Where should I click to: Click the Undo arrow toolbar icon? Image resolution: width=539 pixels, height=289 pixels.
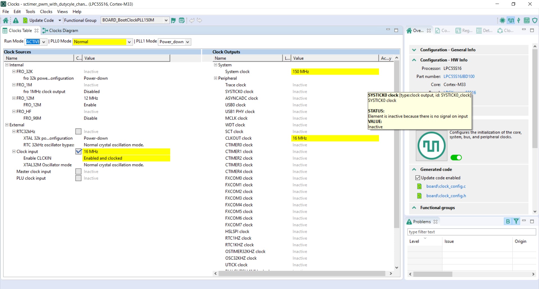[192, 20]
